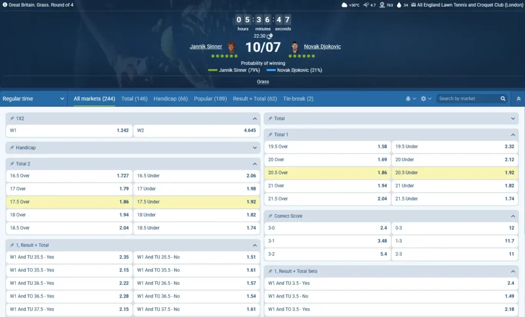This screenshot has height=317, width=525.
Task: Click the Search by market field
Action: click(x=468, y=99)
